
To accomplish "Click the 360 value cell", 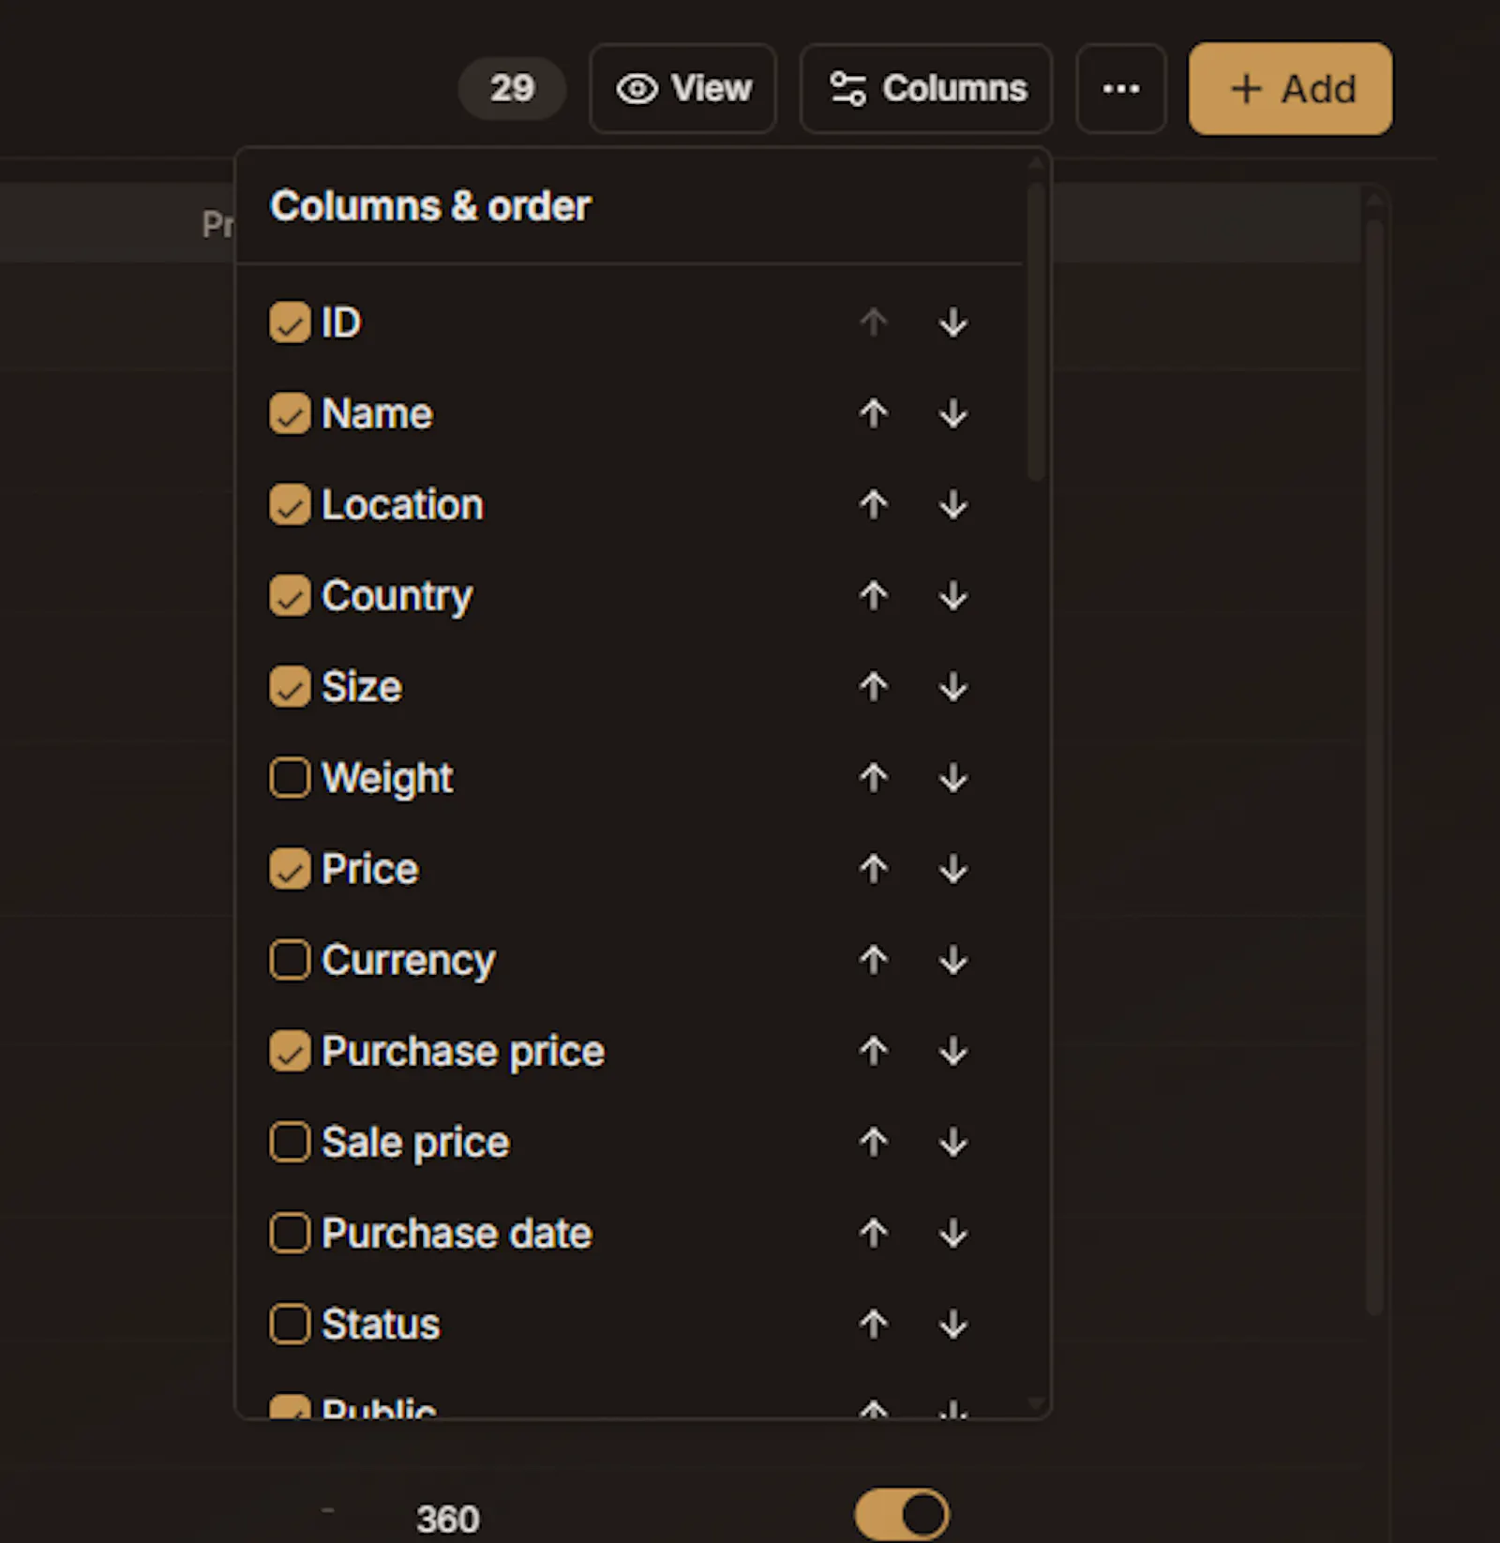I will pos(448,1519).
